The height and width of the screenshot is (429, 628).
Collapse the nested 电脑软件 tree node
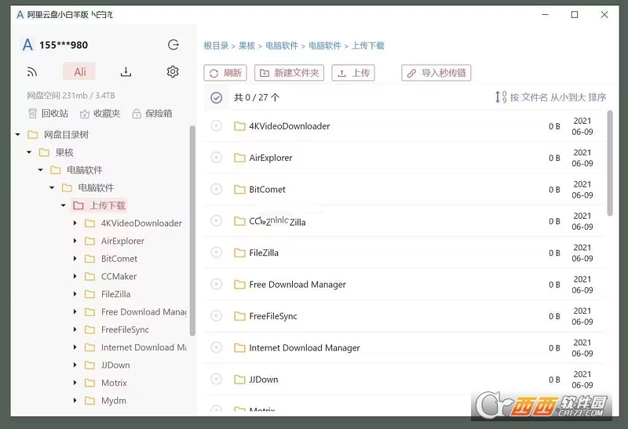point(52,187)
